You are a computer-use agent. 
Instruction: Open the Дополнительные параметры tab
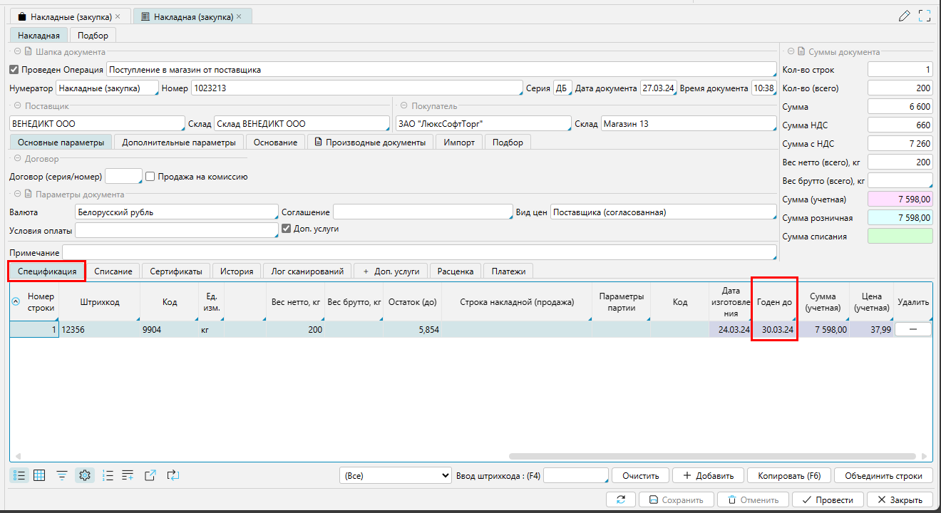click(178, 142)
